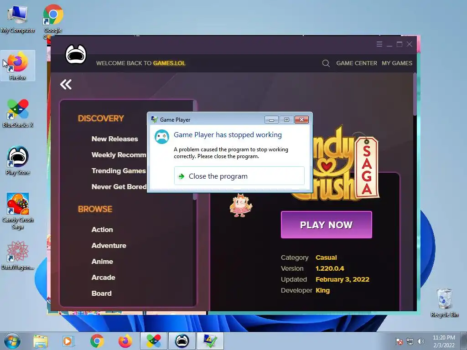Open Chrome from the taskbar
The image size is (467, 350).
97,341
